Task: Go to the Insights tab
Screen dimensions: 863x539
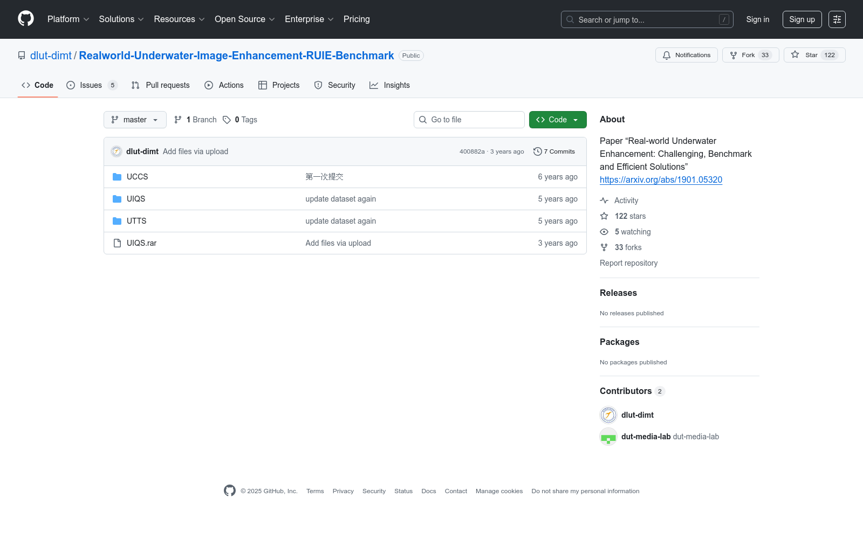Action: tap(389, 85)
